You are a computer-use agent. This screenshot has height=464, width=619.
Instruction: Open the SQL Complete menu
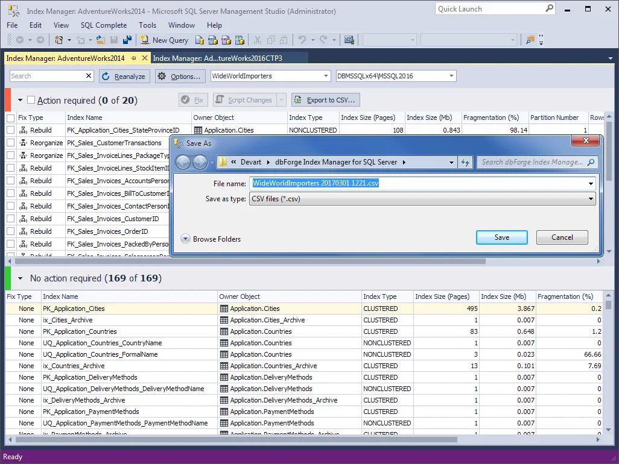coord(104,25)
